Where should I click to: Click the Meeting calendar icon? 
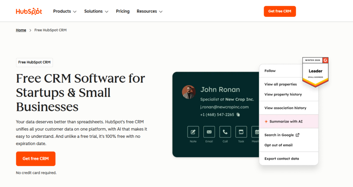coord(255,132)
